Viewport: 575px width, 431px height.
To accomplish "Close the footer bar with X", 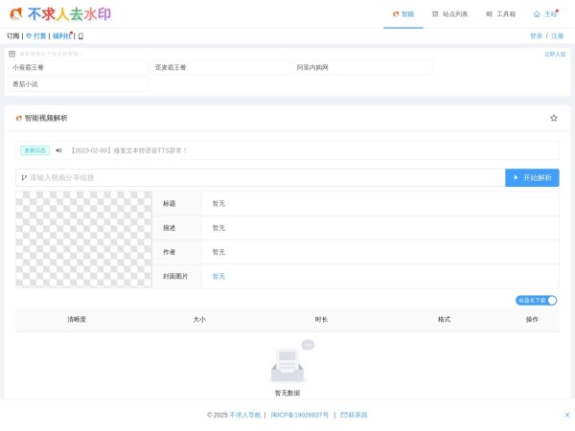I will 566,415.
